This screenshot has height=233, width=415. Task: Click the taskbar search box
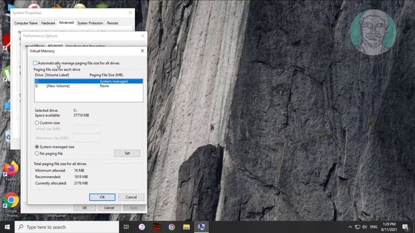click(x=67, y=227)
